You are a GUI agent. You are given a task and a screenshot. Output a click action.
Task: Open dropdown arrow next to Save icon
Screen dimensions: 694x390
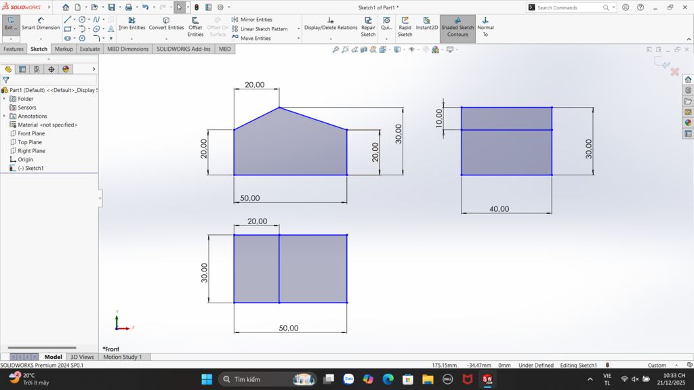point(120,7)
